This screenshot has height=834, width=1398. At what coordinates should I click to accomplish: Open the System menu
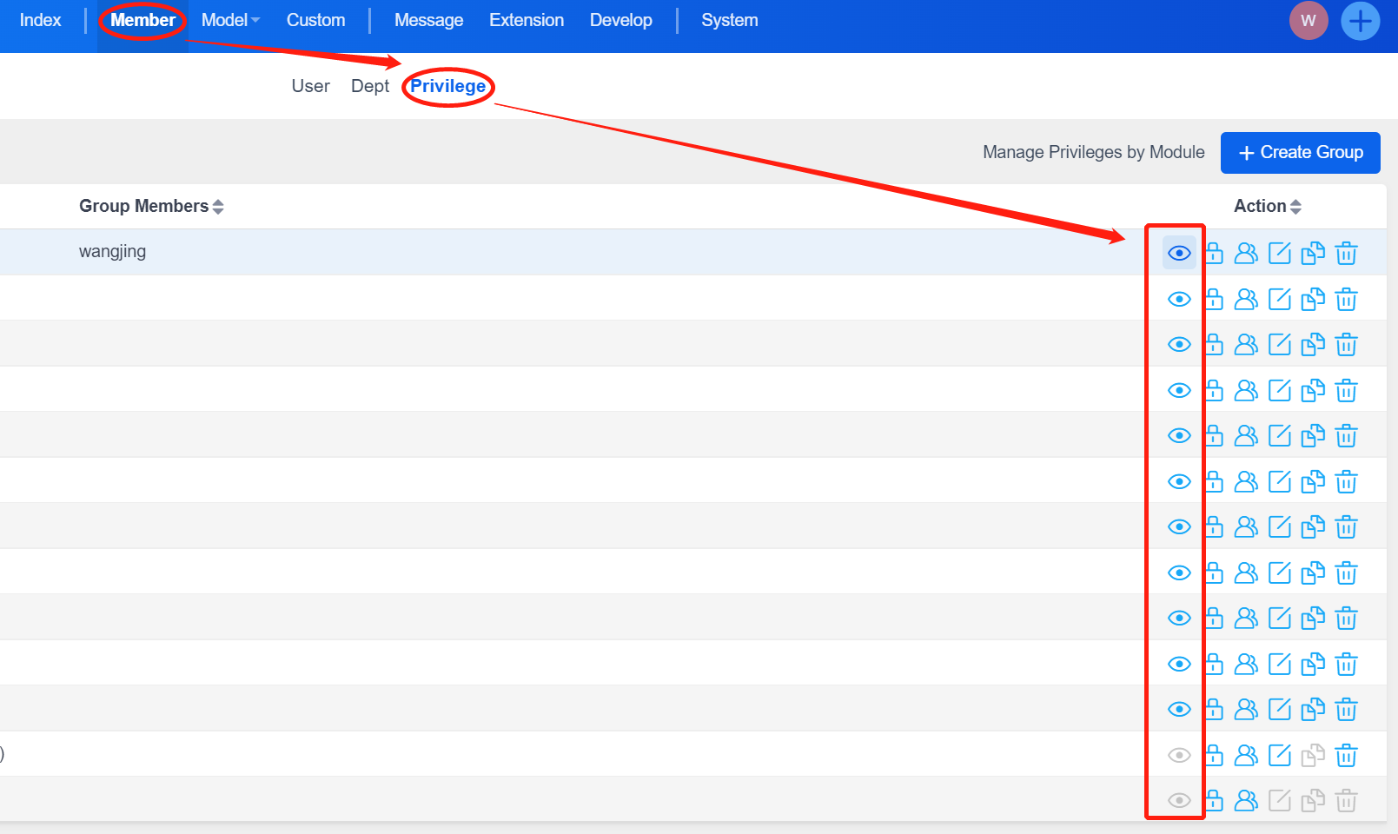click(729, 20)
